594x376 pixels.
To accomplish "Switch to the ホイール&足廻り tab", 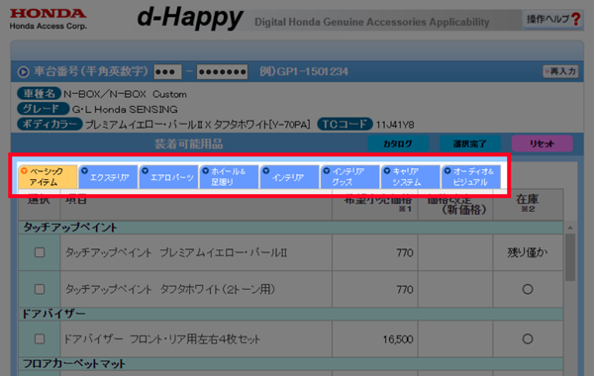I will click(230, 176).
